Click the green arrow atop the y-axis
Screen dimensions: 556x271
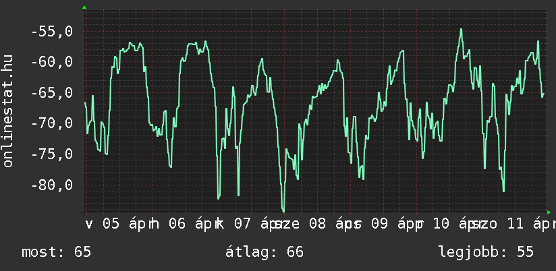click(x=84, y=7)
